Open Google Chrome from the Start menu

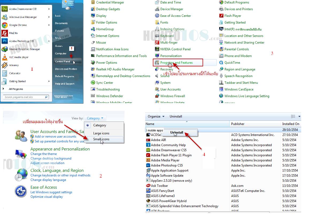pos(18,25)
